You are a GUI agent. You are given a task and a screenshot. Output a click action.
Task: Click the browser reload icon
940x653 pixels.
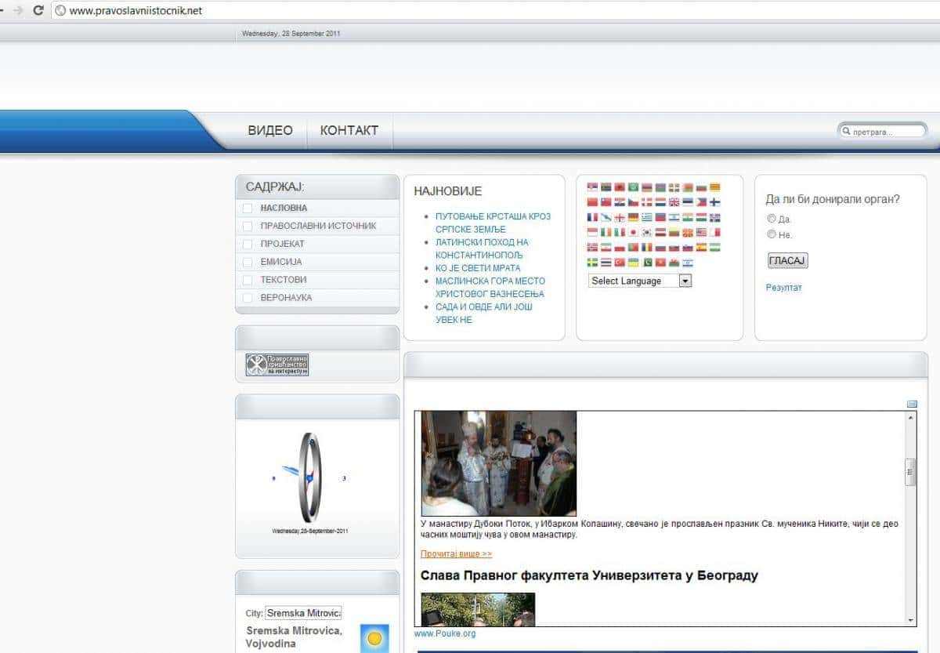(38, 10)
